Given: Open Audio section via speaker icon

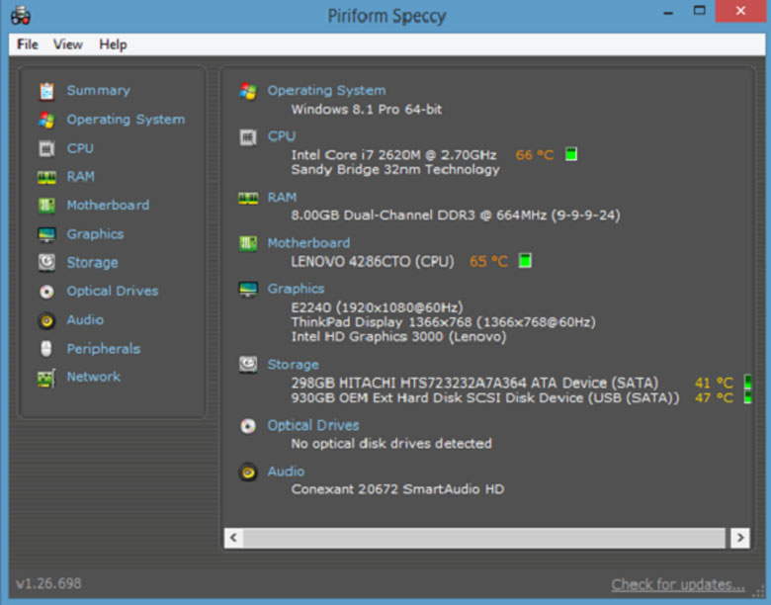Looking at the screenshot, I should pyautogui.click(x=46, y=320).
